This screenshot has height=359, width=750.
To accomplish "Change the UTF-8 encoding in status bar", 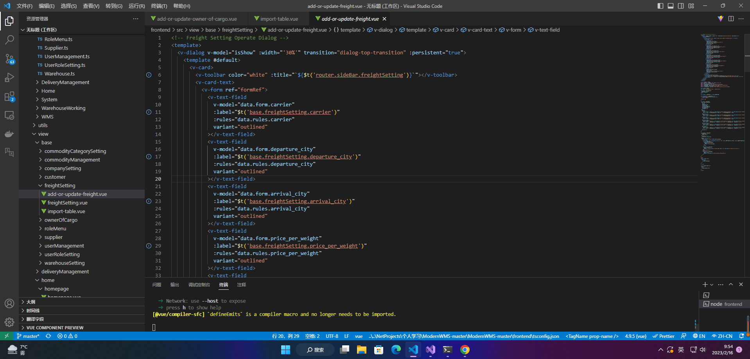I will (x=332, y=336).
